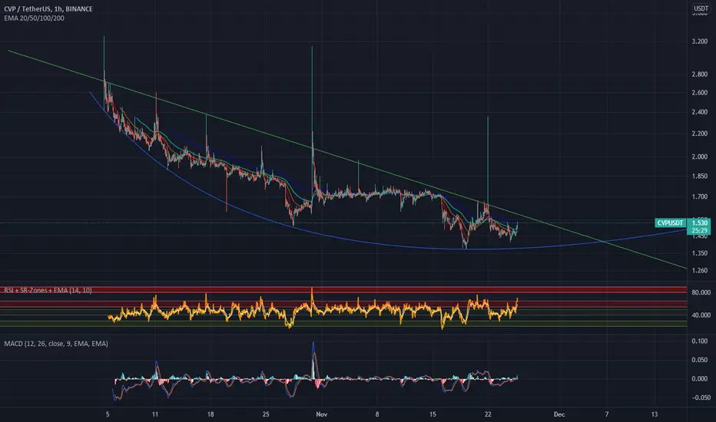The height and width of the screenshot is (422, 716).
Task: Click the tall green wick spike near Nov
Action: tap(313, 91)
